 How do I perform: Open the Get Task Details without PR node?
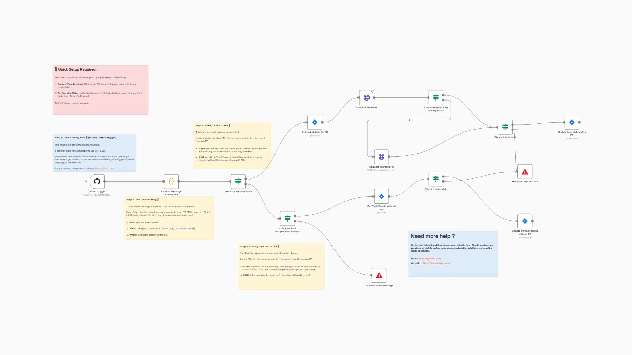[381, 196]
